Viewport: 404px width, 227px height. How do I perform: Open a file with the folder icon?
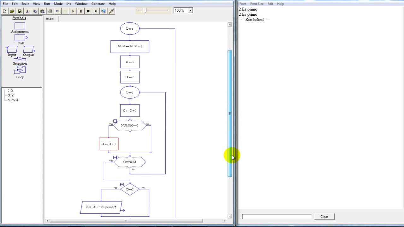point(12,11)
